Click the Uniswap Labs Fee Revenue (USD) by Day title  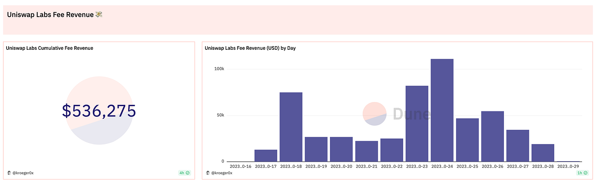tap(250, 48)
